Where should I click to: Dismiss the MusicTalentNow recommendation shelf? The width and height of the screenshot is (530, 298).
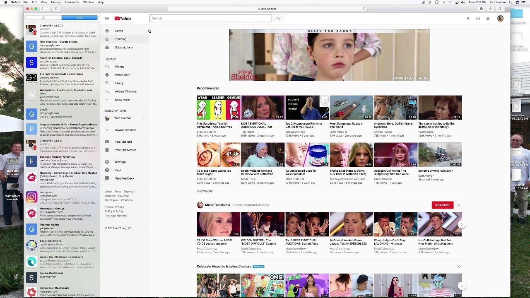tap(458, 205)
